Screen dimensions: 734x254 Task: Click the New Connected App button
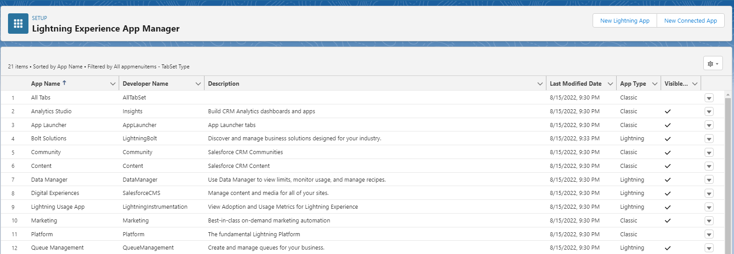pyautogui.click(x=690, y=20)
